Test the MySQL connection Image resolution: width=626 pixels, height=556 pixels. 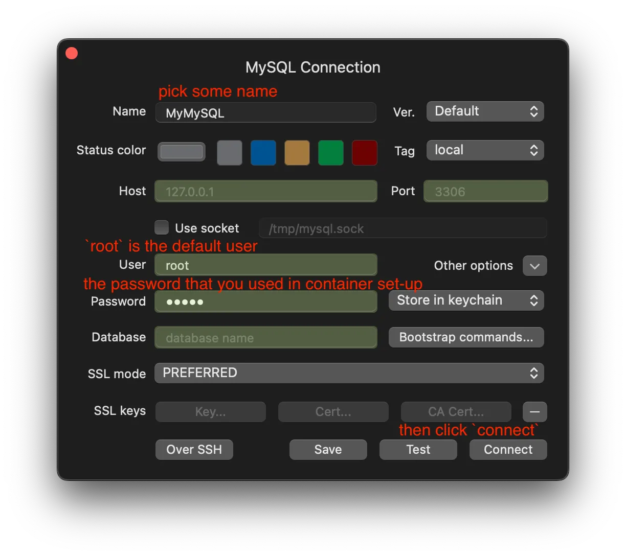(418, 450)
